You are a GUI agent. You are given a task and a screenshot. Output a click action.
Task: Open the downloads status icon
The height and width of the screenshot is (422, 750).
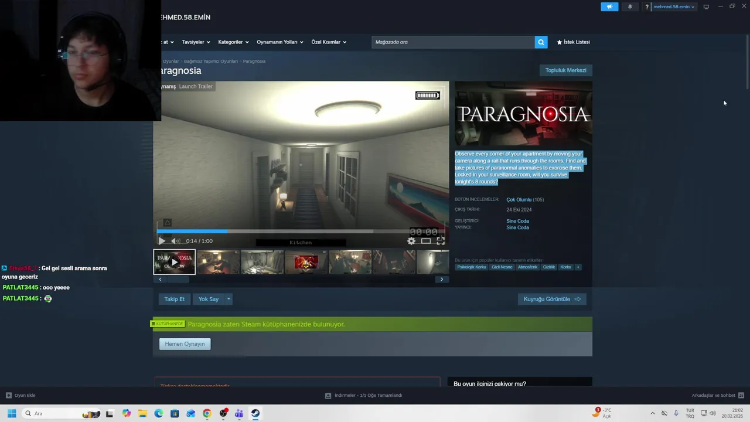[328, 396]
